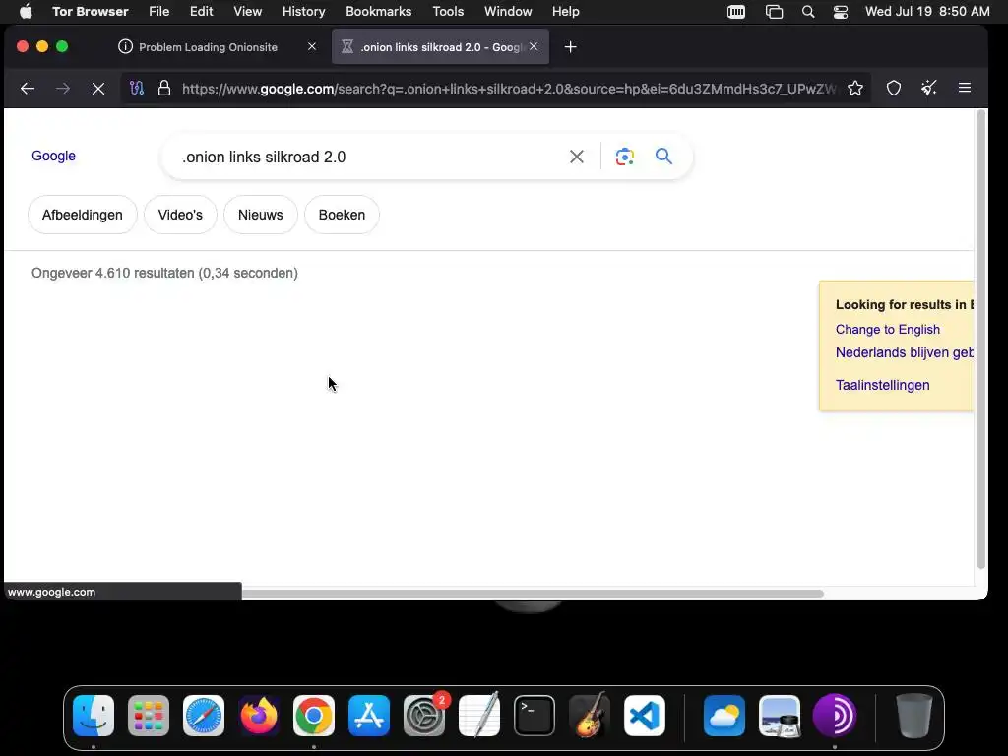Open the View menu
Screen dimensions: 1008x756
pyautogui.click(x=247, y=12)
